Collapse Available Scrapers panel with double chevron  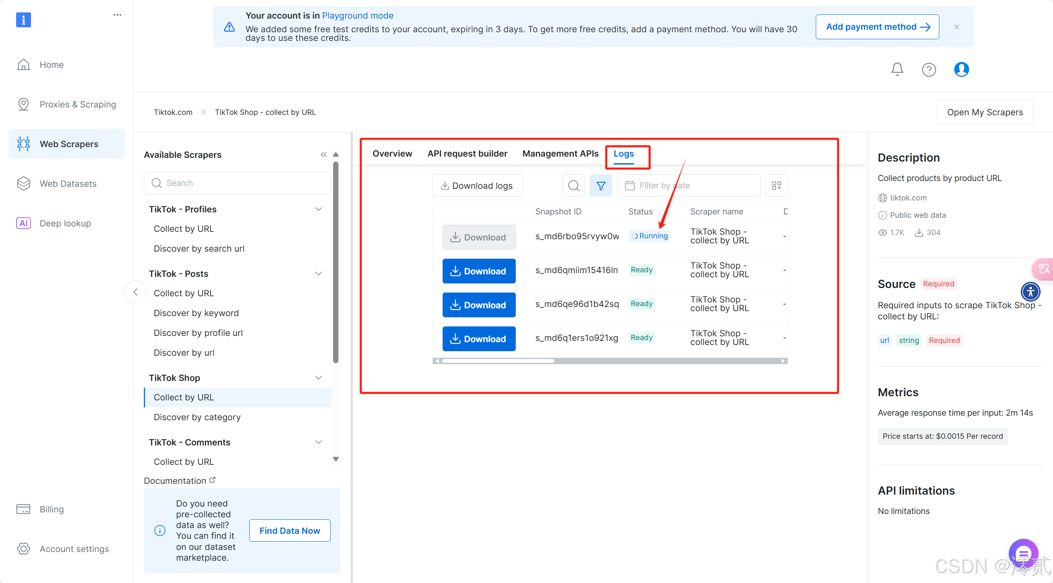pyautogui.click(x=324, y=155)
